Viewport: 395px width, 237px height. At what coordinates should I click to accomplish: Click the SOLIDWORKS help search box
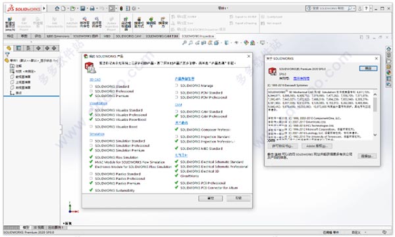(330, 9)
